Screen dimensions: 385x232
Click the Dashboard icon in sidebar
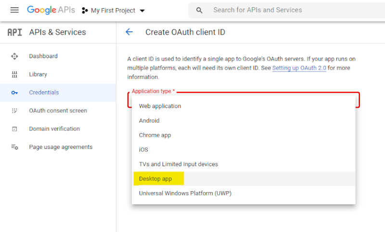coord(14,56)
